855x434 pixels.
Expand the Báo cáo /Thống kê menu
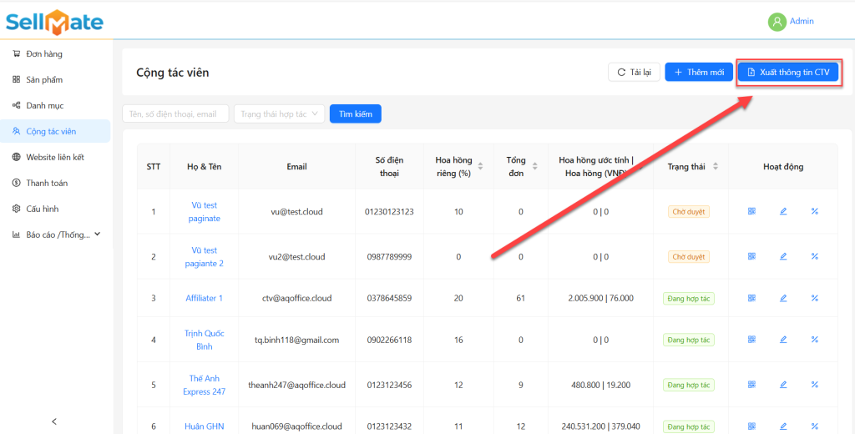click(57, 235)
